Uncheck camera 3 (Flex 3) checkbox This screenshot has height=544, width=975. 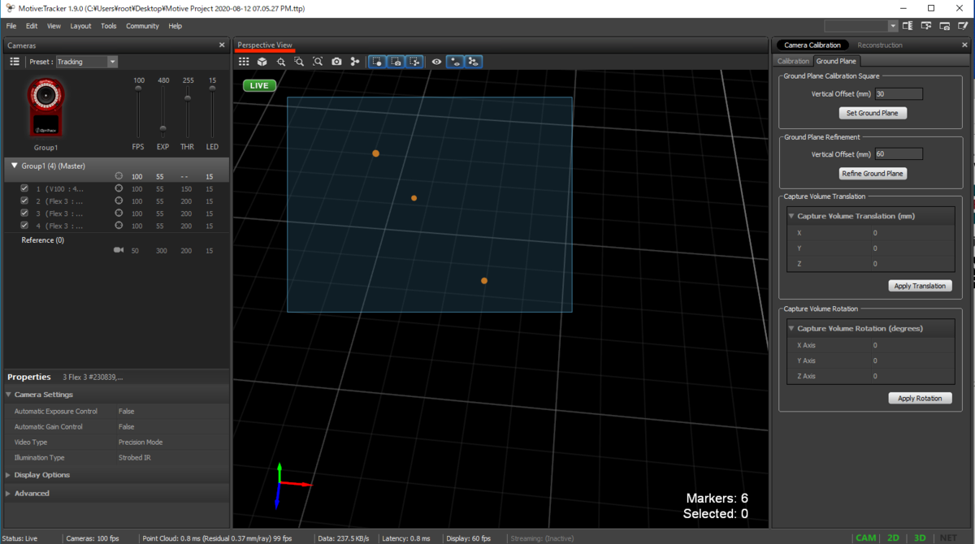pyautogui.click(x=24, y=214)
